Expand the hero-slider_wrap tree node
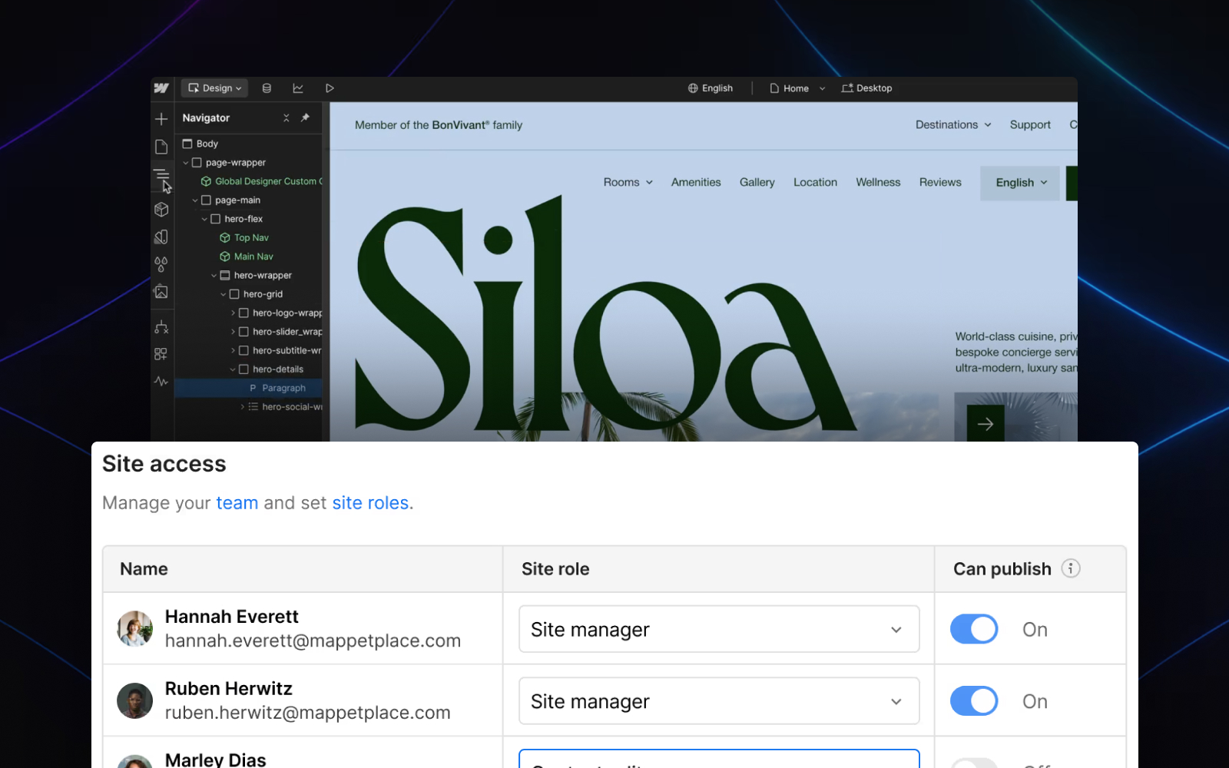Screen dimensions: 1229x768 [233, 332]
